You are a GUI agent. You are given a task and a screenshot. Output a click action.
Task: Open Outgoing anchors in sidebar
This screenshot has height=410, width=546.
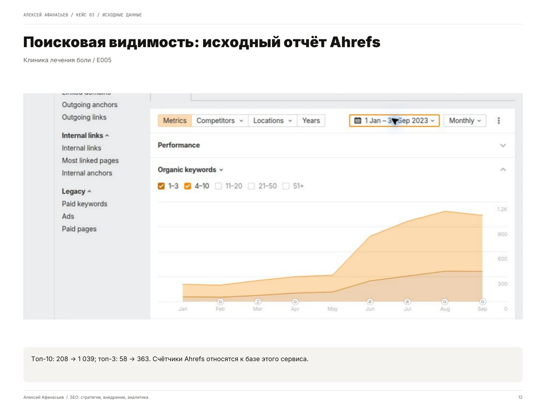pyautogui.click(x=89, y=105)
